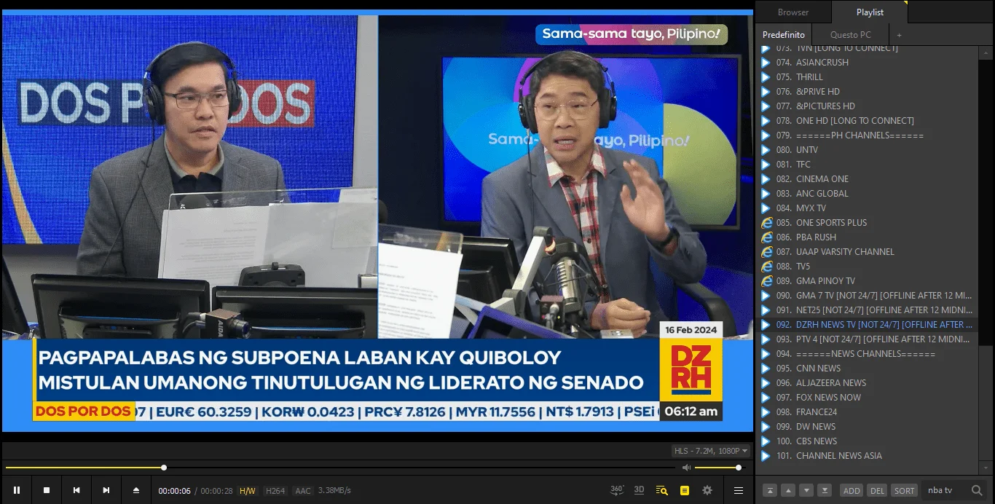Select the Questo PC tab
995x504 pixels.
coord(851,35)
